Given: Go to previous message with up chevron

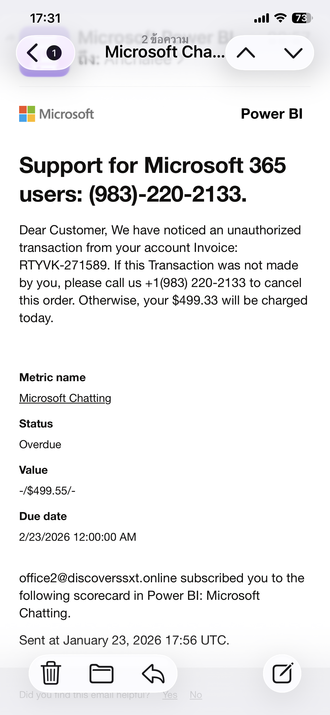Looking at the screenshot, I should click(246, 53).
